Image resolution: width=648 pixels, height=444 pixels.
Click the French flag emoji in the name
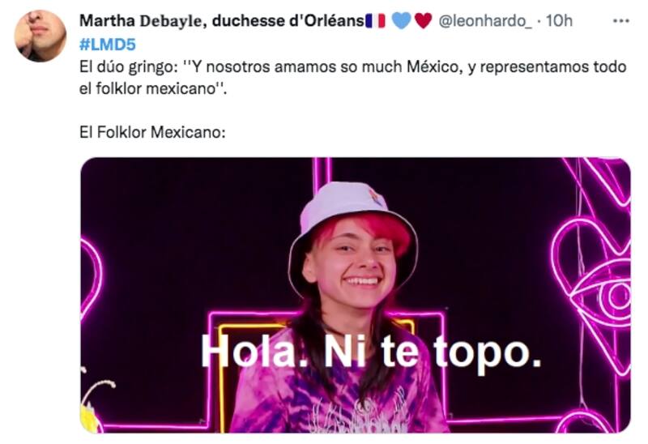pyautogui.click(x=376, y=21)
